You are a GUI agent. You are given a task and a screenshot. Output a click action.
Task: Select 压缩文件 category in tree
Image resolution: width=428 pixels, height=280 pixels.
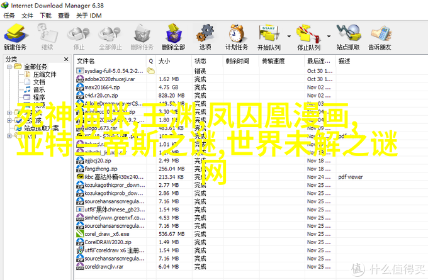point(45,74)
